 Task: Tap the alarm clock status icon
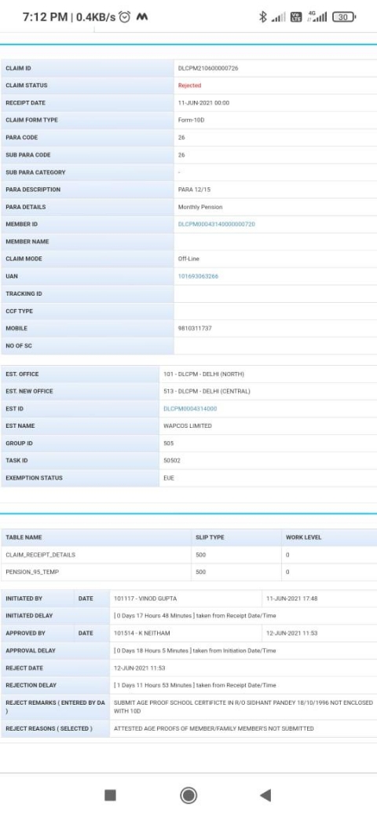pos(124,17)
